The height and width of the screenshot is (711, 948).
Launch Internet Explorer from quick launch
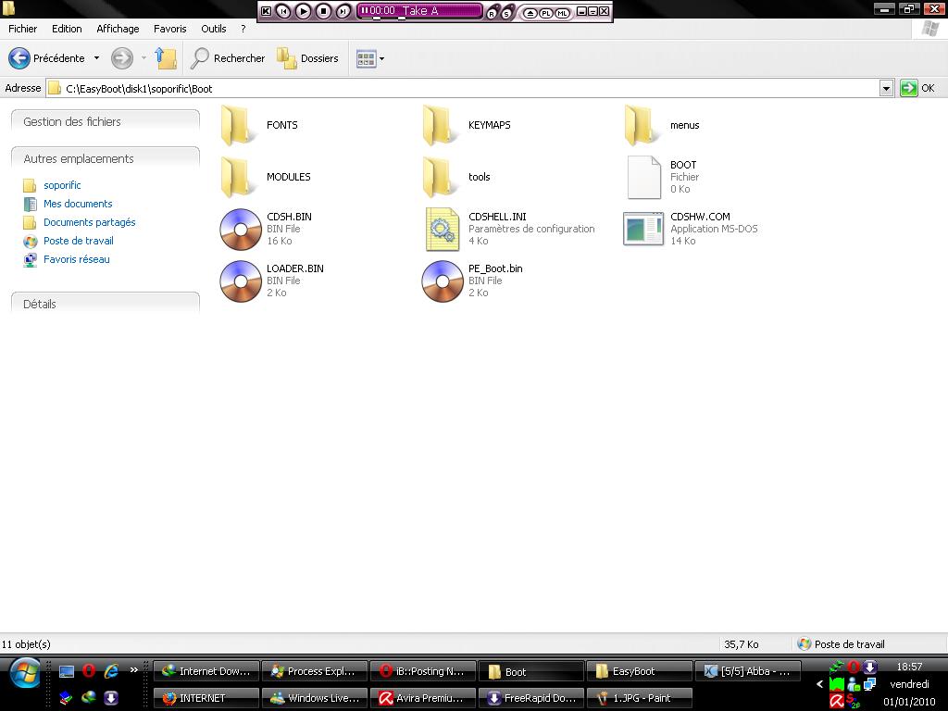coord(111,670)
